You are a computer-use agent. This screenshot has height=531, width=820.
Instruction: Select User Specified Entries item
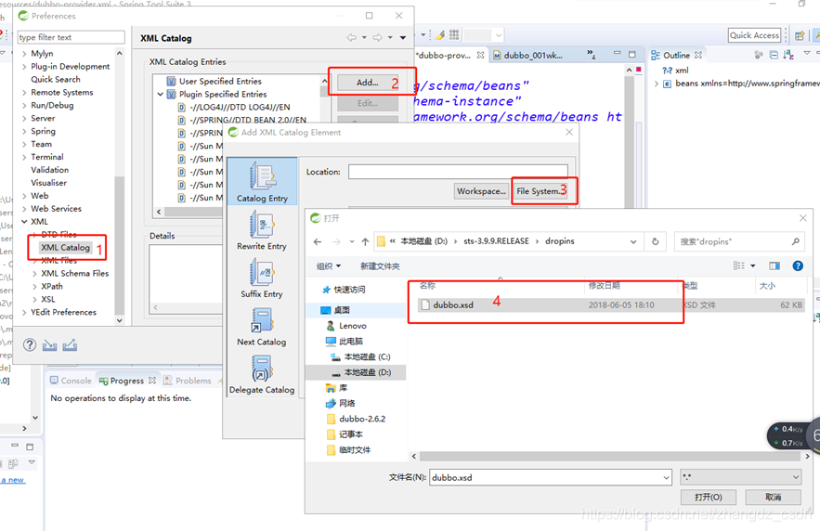coord(220,81)
